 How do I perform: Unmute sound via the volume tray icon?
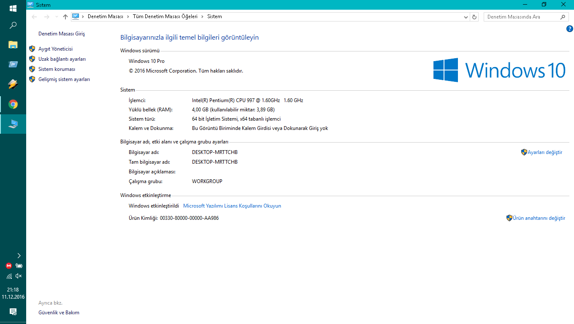tap(18, 276)
